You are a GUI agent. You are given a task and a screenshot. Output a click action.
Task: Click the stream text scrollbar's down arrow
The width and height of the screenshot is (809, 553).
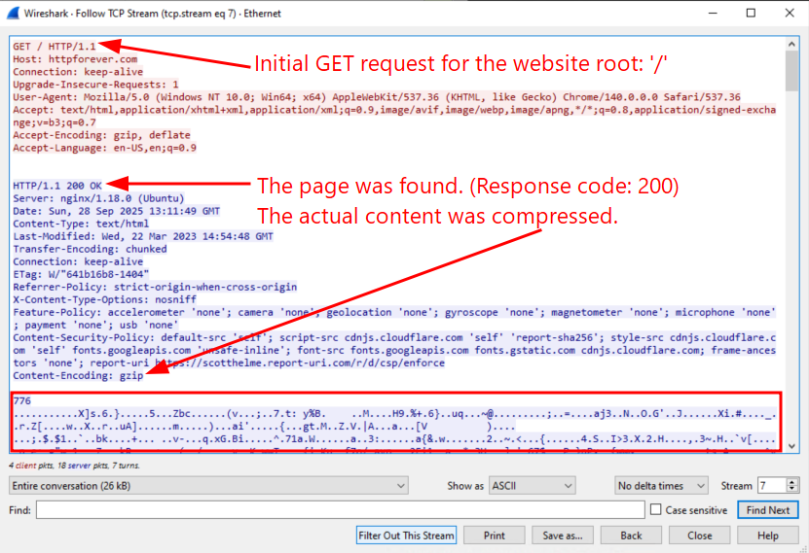point(792,450)
